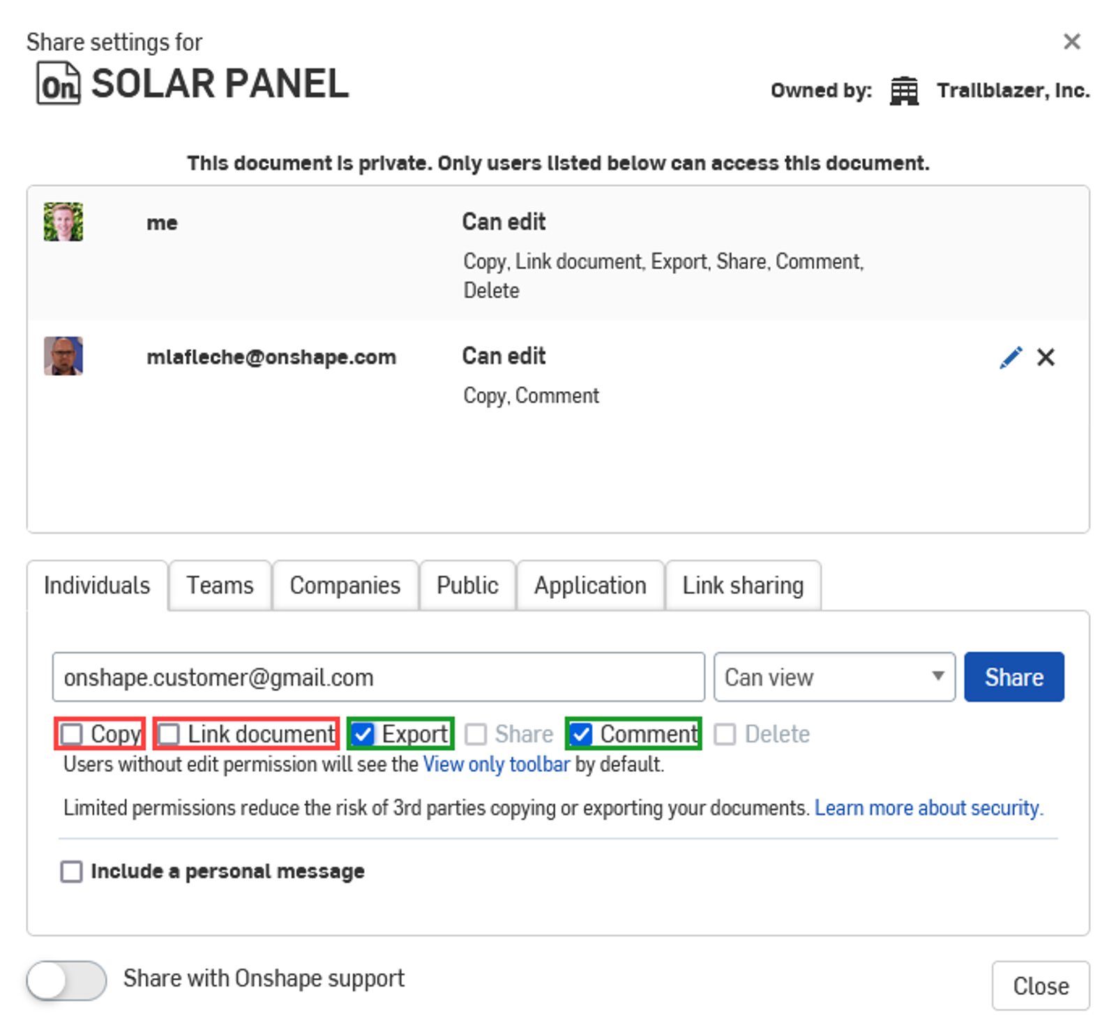Image resolution: width=1116 pixels, height=1036 pixels.
Task: Select the Public tab
Action: coord(467,585)
